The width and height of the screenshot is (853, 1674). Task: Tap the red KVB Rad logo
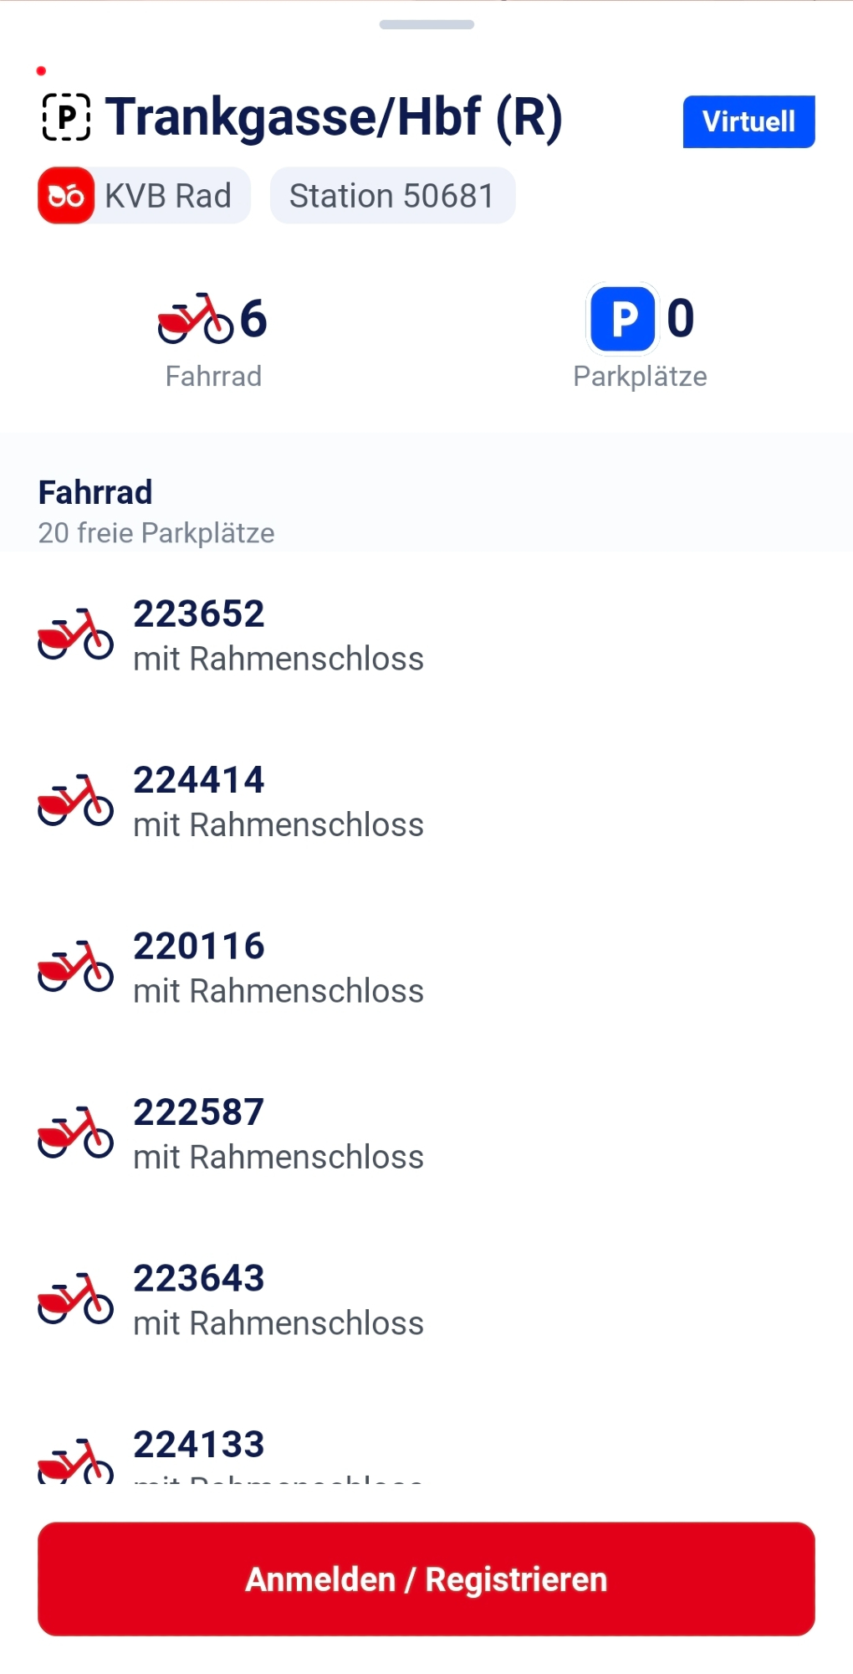click(66, 196)
